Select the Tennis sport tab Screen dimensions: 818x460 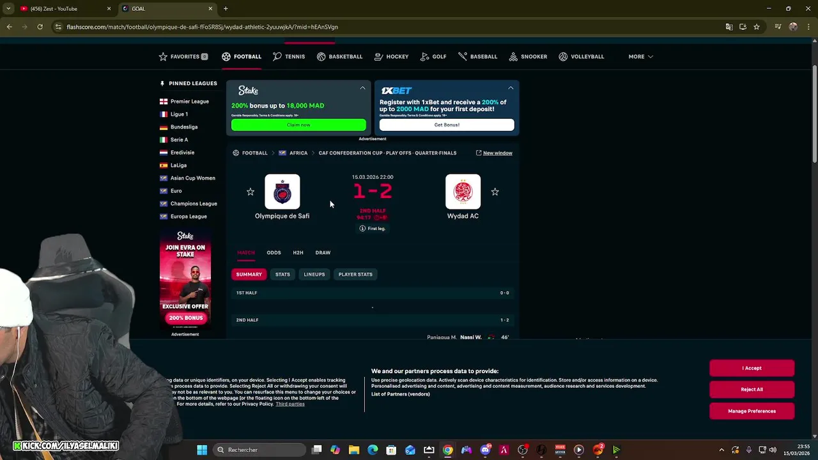tap(289, 57)
